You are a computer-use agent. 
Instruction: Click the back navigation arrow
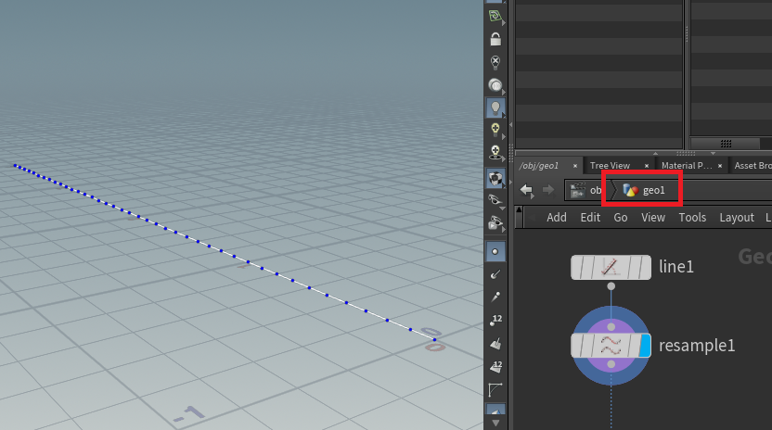click(x=526, y=190)
